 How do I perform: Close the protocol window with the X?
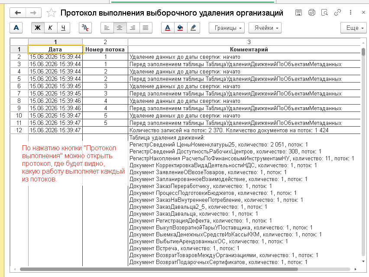(363, 13)
